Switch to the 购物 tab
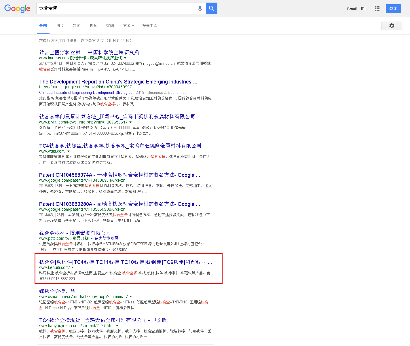Viewport: 410px width, 346px height. 110,26
